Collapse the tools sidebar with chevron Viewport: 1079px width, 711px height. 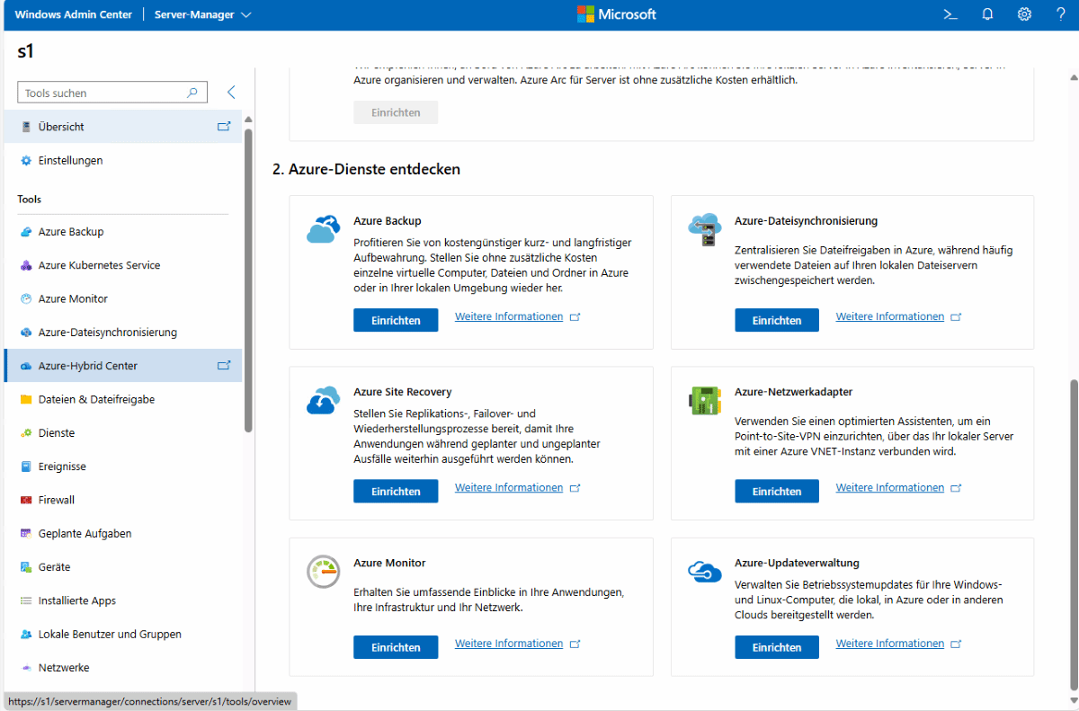coord(231,93)
